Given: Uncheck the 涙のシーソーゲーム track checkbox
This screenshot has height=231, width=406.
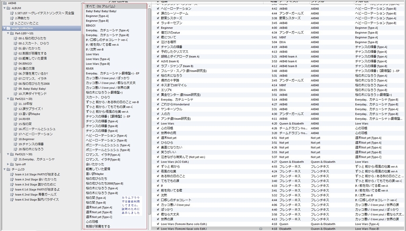Looking at the screenshot, I should point(158,13).
